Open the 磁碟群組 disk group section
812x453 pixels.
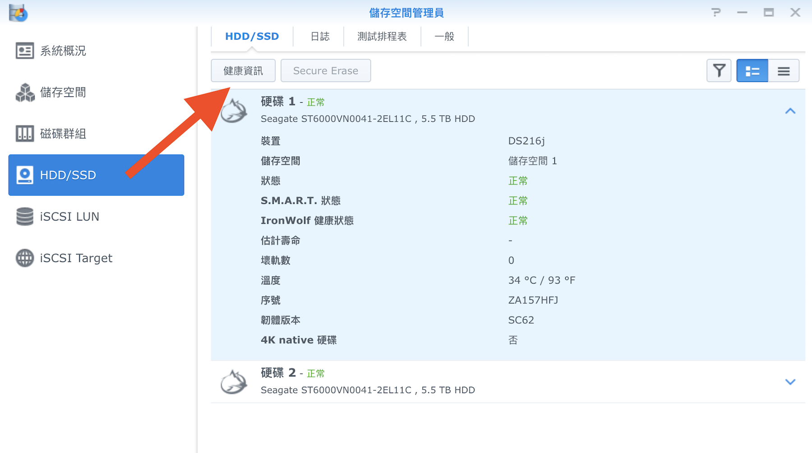[x=63, y=134]
